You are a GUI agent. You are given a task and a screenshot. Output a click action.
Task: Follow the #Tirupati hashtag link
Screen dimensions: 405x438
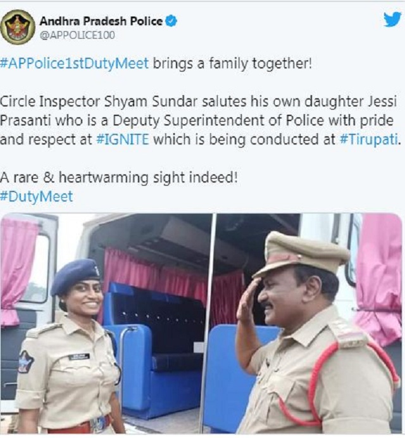369,139
